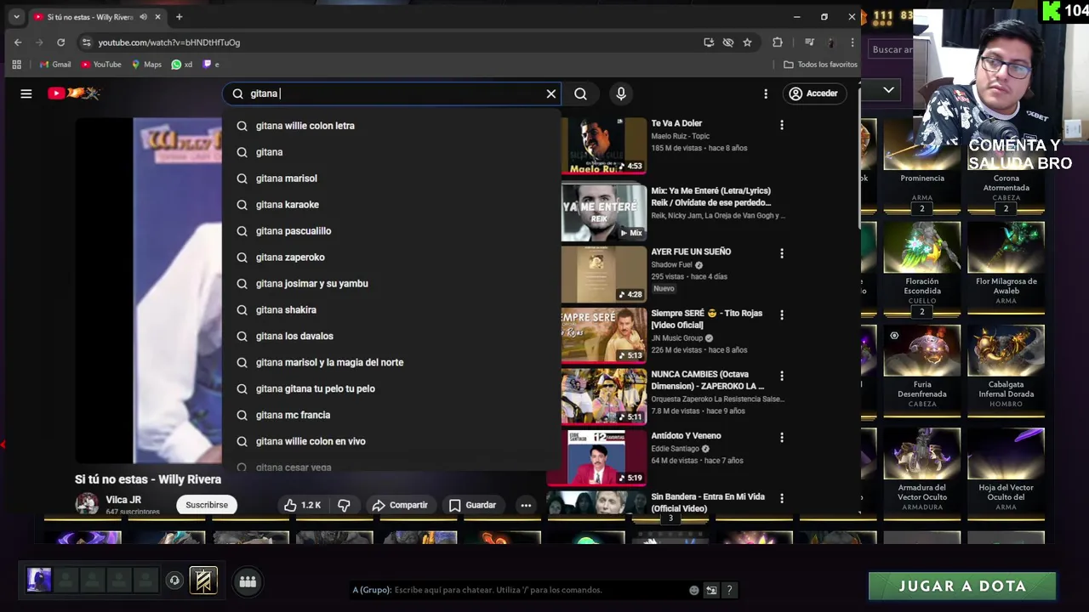The width and height of the screenshot is (1089, 612).
Task: Click the YouTube logo
Action: coord(73,93)
